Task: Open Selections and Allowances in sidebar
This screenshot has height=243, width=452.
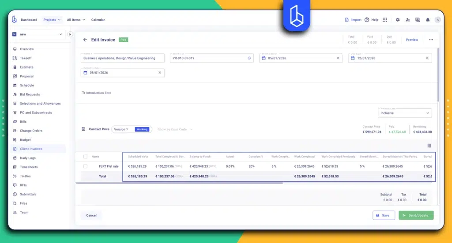Action: click(x=40, y=103)
